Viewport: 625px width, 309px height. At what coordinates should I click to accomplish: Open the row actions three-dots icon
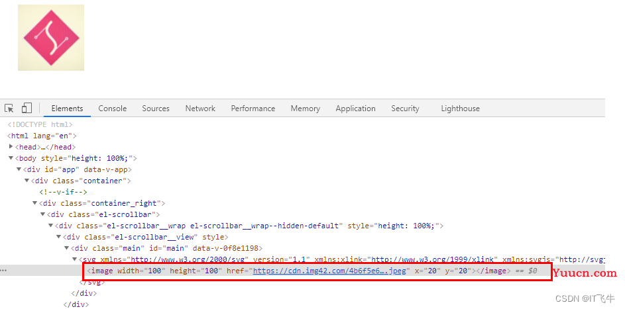(x=3, y=271)
